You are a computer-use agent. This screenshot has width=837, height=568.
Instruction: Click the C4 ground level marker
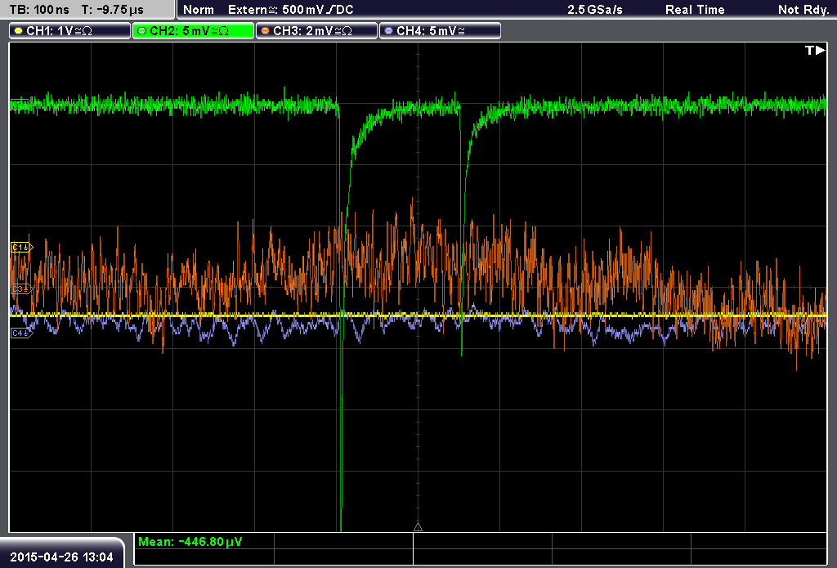coord(22,333)
